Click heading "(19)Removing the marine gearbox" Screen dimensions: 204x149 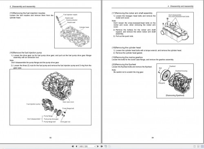tap(127, 57)
